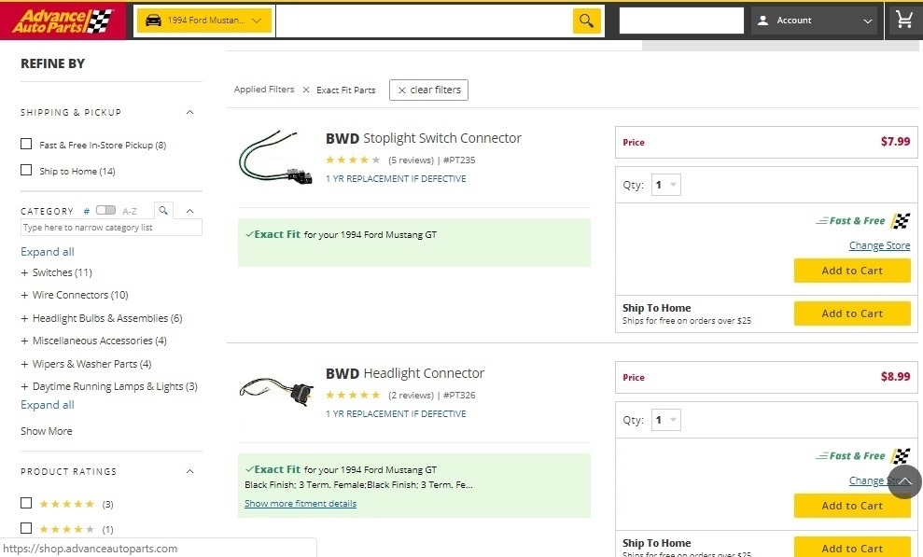
Task: Toggle the category A-Z sort switch
Action: 105,211
